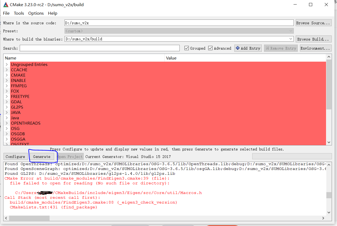Image resolution: width=337 pixels, height=226 pixels.
Task: Expand the GDAL group
Action: click(x=7, y=102)
